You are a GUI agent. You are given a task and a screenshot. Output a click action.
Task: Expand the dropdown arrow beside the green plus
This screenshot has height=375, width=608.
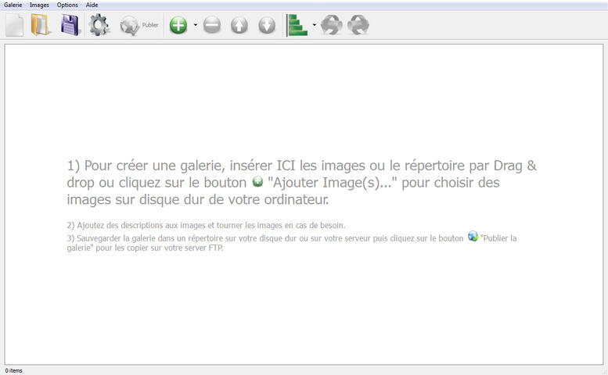click(196, 26)
